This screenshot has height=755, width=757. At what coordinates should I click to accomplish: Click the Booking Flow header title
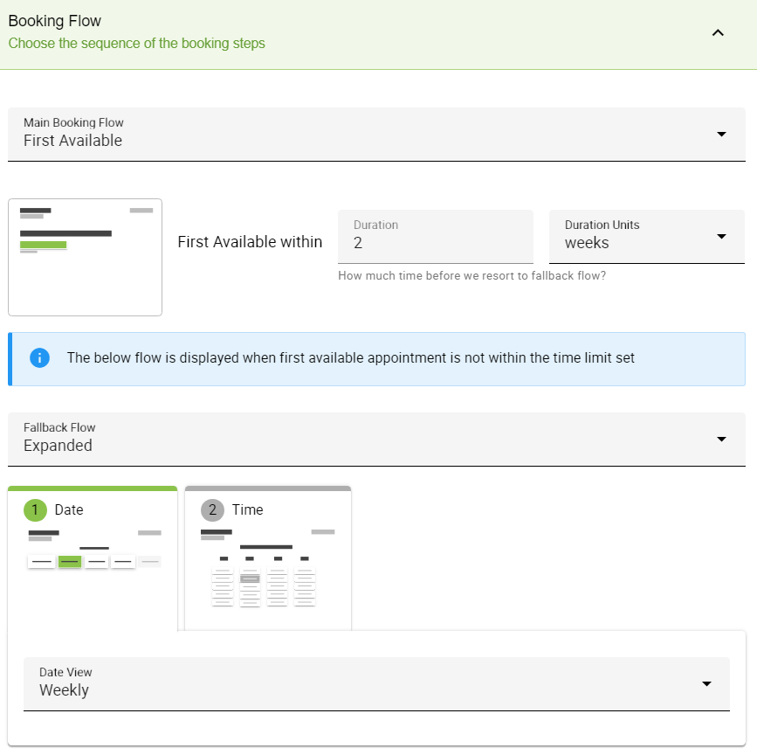tap(54, 21)
